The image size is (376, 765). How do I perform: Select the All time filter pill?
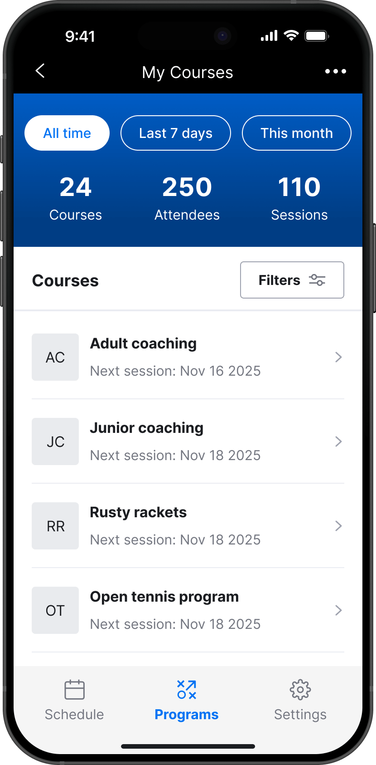pos(67,133)
